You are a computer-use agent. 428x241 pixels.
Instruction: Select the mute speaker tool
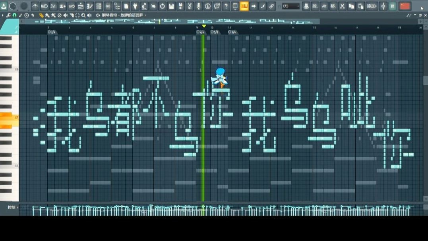(66, 15)
